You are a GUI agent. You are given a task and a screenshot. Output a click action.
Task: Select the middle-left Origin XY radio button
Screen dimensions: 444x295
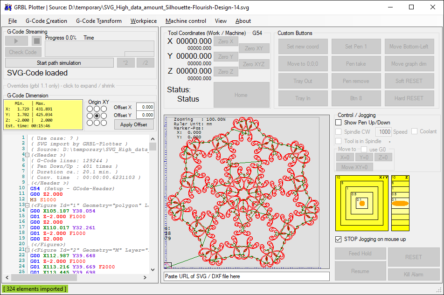point(90,116)
